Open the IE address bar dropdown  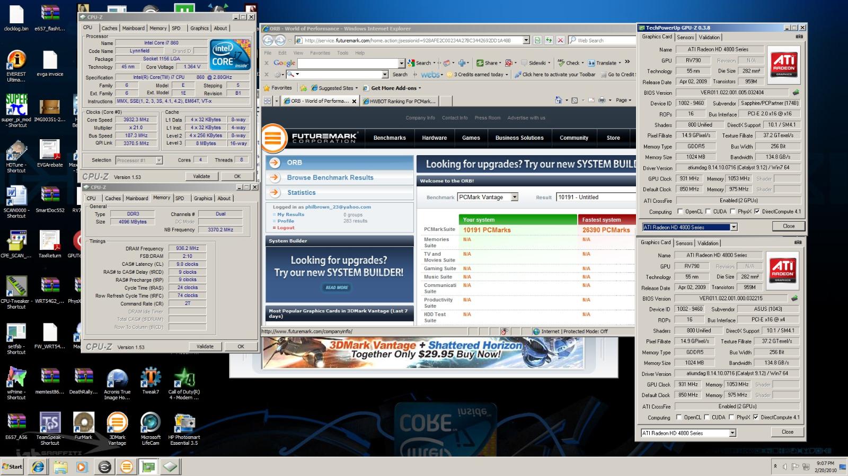[x=526, y=40]
